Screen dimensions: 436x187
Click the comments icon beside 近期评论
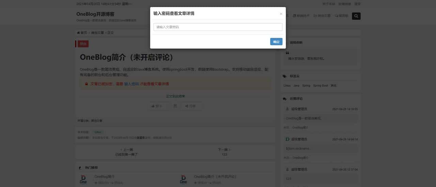tap(285, 99)
